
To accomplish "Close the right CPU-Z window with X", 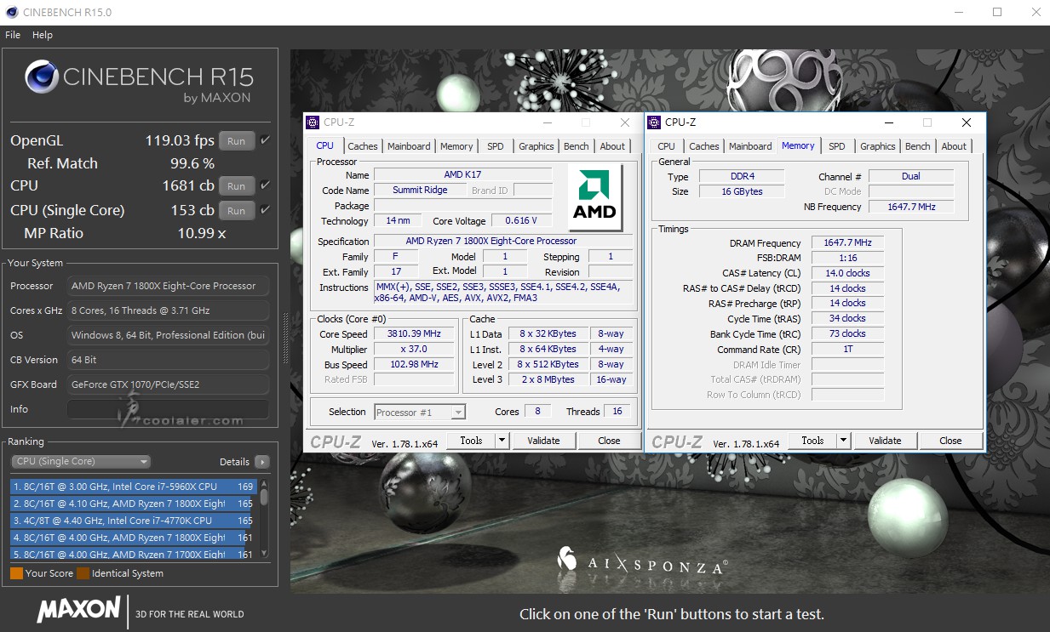I will [x=967, y=122].
